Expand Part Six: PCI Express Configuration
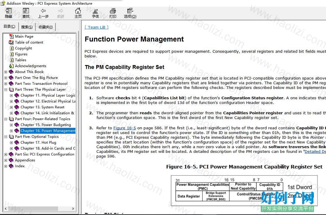The width and height of the screenshot is (326, 215). click(6, 155)
